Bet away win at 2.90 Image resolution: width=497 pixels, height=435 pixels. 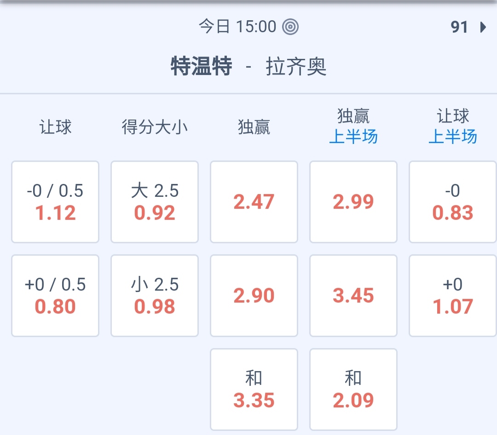[254, 296]
